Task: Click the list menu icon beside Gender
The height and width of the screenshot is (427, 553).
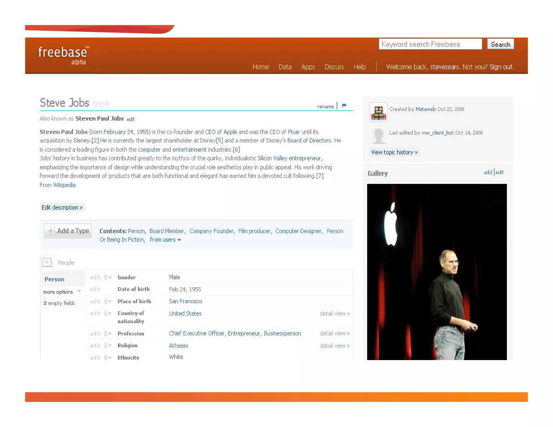Action: point(107,277)
